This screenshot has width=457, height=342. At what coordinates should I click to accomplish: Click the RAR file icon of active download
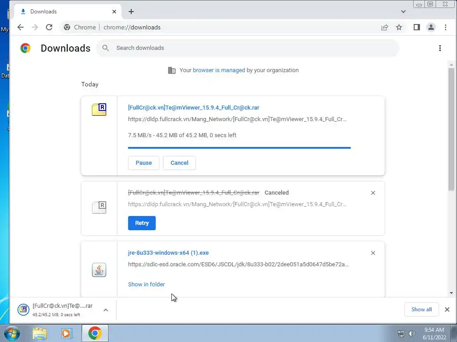pos(99,110)
